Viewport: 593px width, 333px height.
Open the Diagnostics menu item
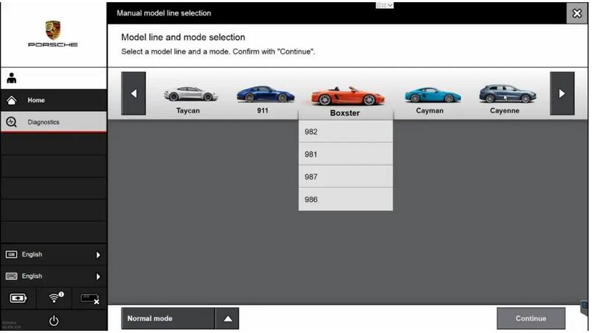coord(54,122)
